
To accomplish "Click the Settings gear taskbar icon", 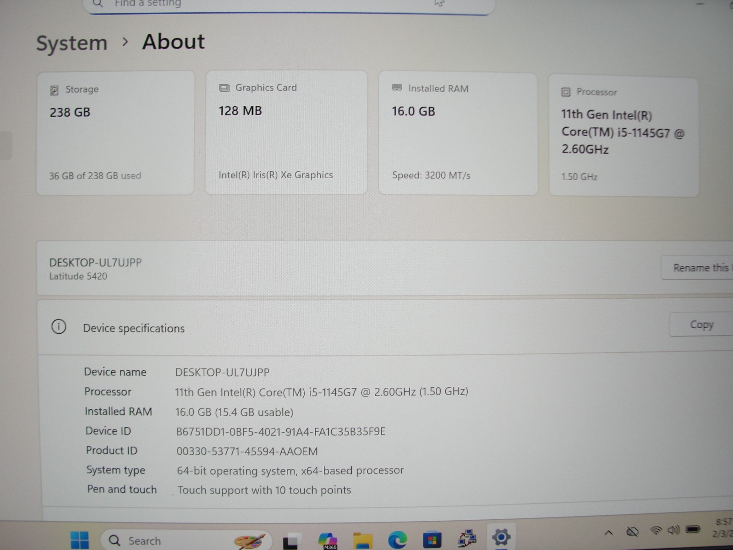I will click(501, 537).
